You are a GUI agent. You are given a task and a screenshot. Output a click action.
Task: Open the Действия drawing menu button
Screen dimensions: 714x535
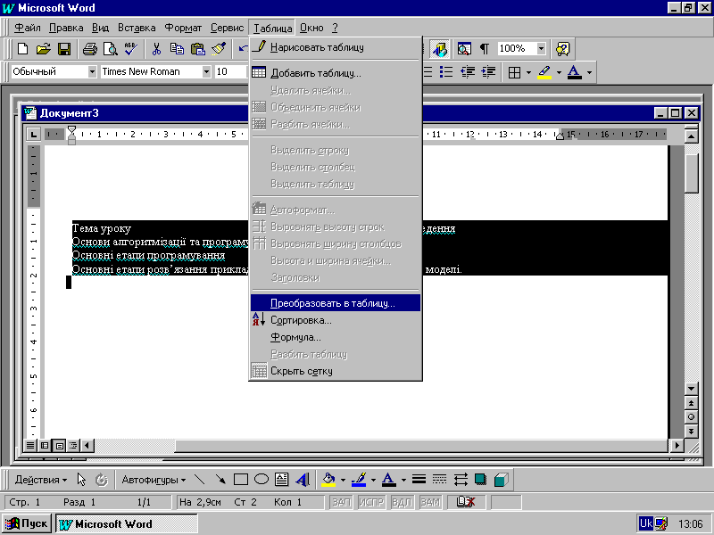click(x=41, y=480)
